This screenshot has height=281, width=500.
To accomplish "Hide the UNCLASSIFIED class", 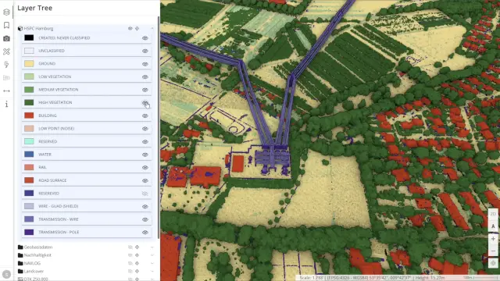I will pyautogui.click(x=145, y=51).
